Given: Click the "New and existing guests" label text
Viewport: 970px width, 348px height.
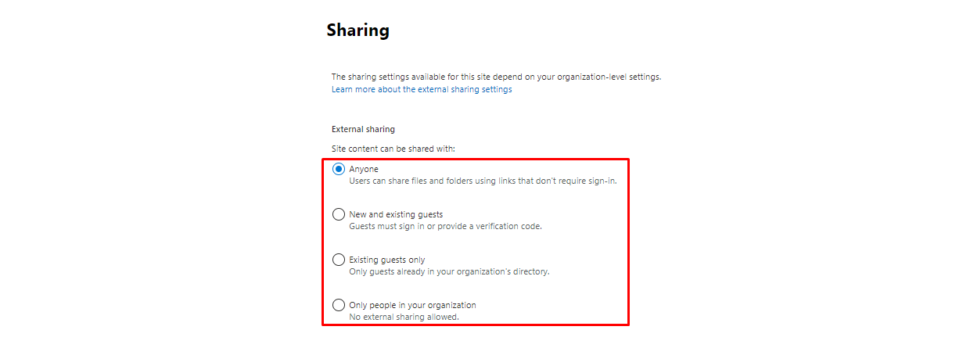Looking at the screenshot, I should click(x=396, y=214).
